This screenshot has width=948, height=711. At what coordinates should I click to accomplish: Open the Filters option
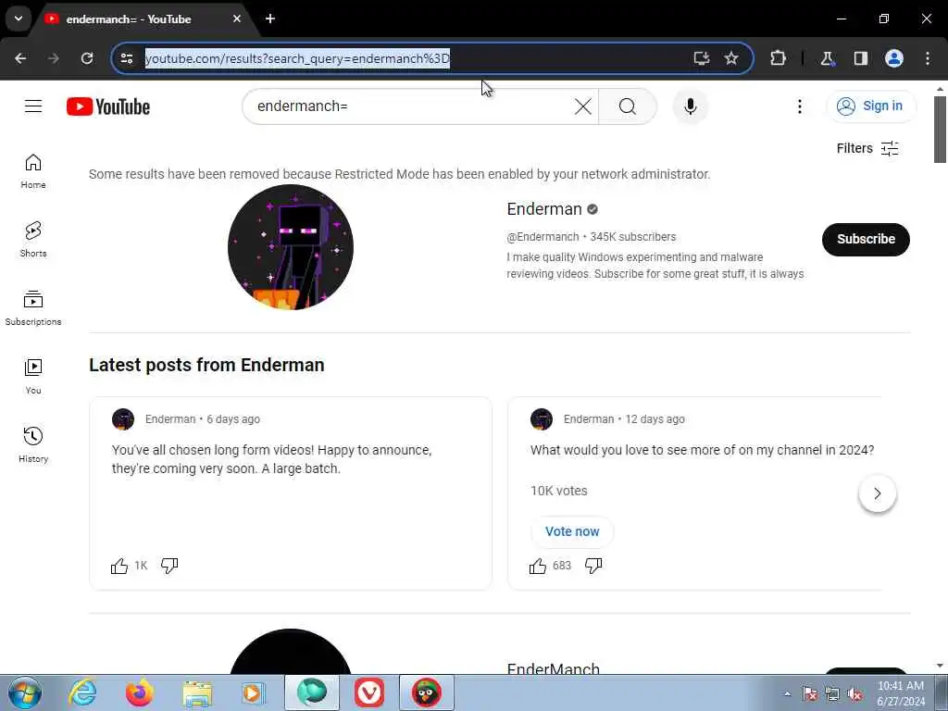[867, 148]
